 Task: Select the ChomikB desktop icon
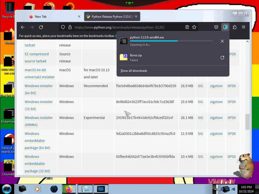point(8,168)
